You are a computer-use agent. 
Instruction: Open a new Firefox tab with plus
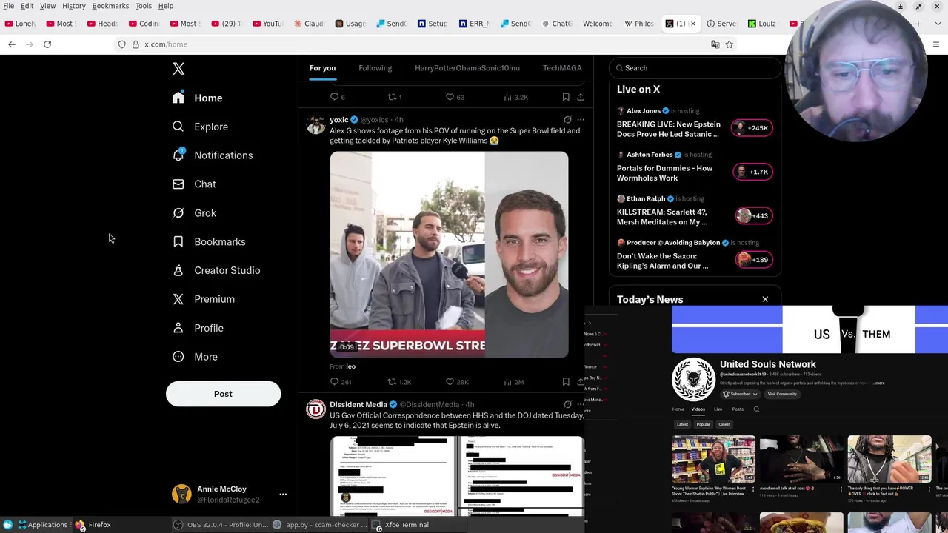coord(918,24)
